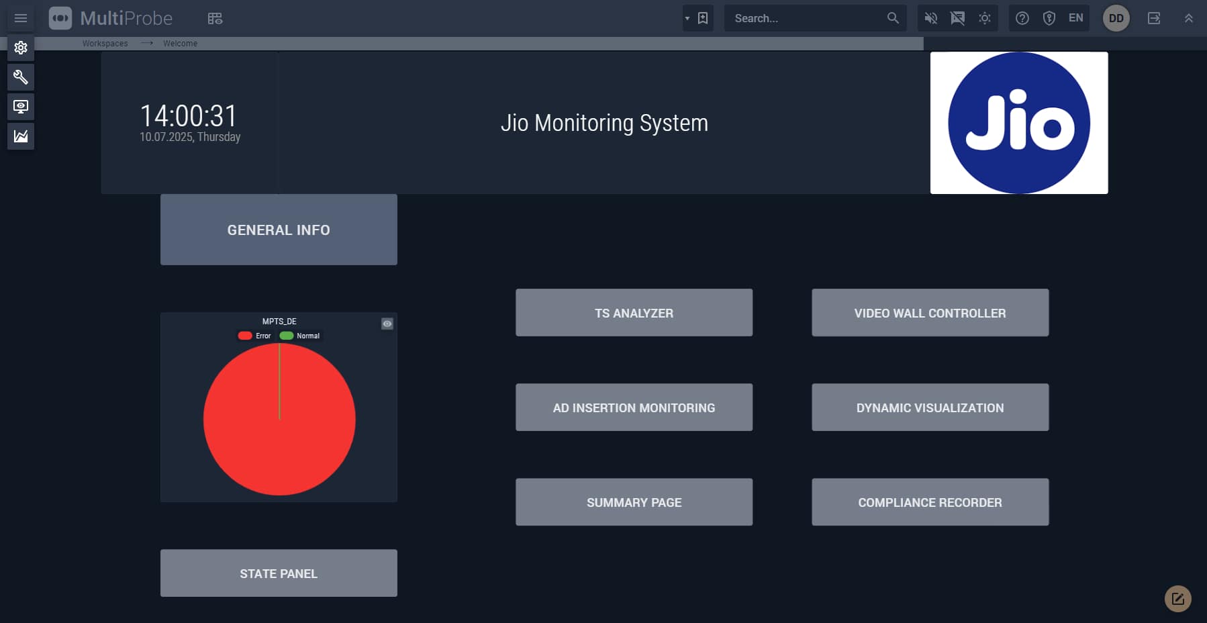
Task: Add a bookmark with bookmark icon
Action: coord(703,18)
